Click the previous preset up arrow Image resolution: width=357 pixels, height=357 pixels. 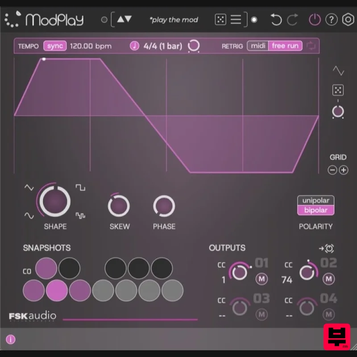[120, 18]
